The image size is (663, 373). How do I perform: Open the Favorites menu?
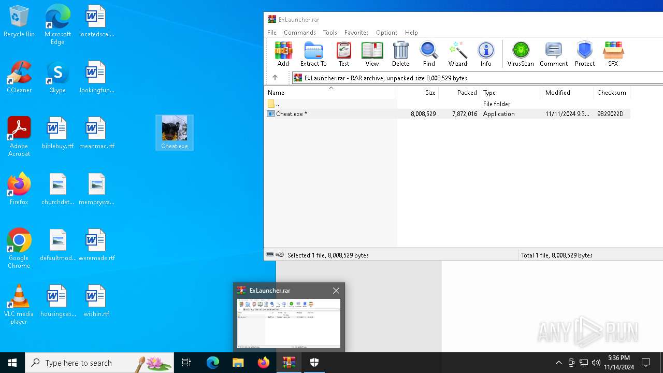click(x=356, y=32)
